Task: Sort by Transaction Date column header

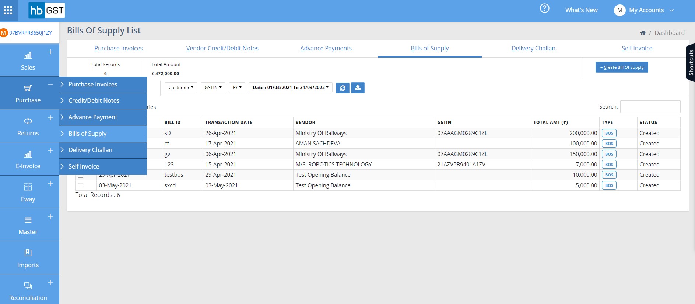Action: [248, 123]
